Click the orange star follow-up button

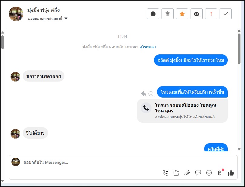[x=182, y=14]
